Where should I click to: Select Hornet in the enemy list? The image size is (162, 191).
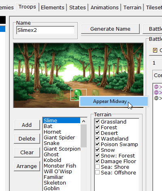(x=62, y=132)
